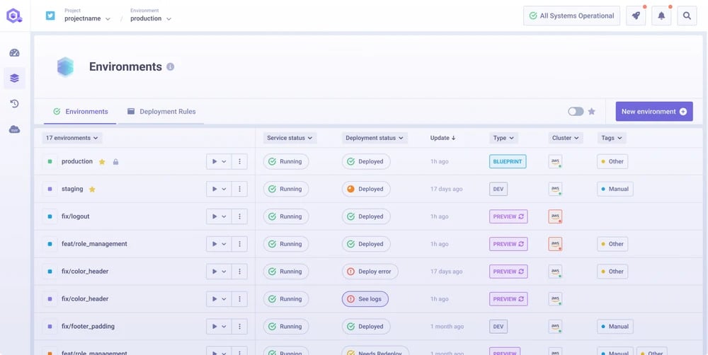Open the rocket icon in header
This screenshot has width=708, height=355.
coord(636,16)
